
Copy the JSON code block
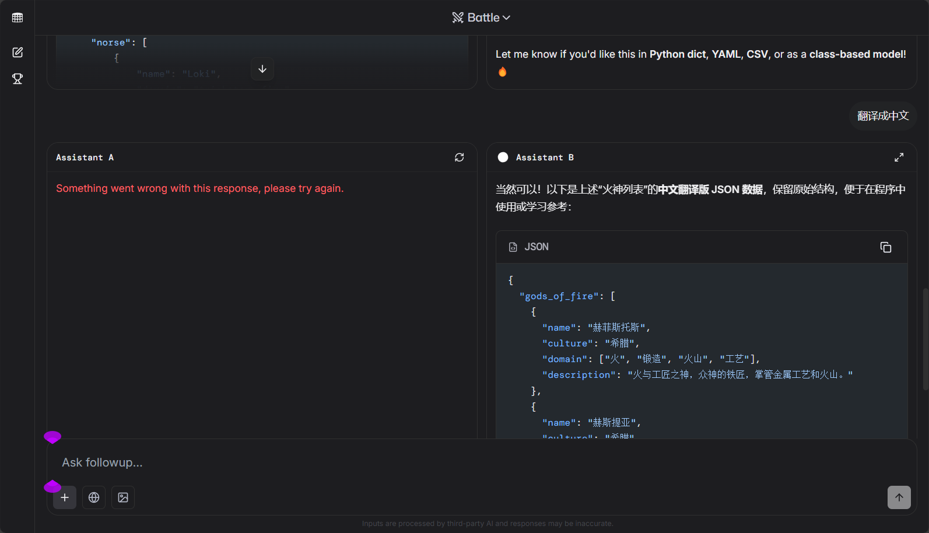click(x=886, y=247)
